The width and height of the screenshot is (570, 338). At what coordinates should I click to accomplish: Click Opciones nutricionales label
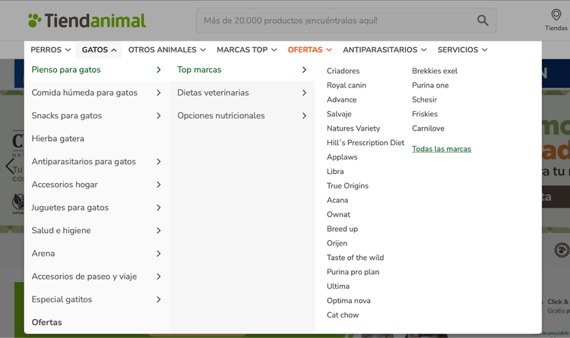(x=221, y=115)
